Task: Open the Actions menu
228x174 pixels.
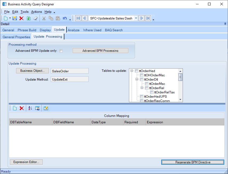Action: coord(37,12)
